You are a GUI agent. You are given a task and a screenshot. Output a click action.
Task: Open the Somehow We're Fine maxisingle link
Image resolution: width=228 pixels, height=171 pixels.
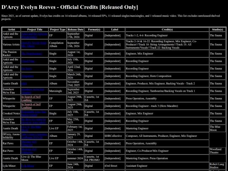[33, 91]
